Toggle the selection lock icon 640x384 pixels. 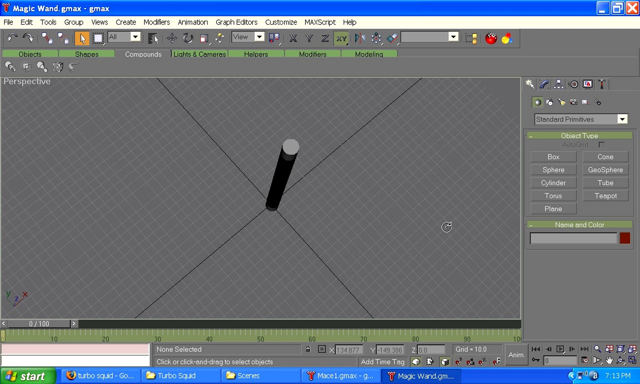pos(308,350)
